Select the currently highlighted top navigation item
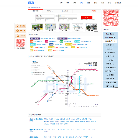 (x=82, y=3)
